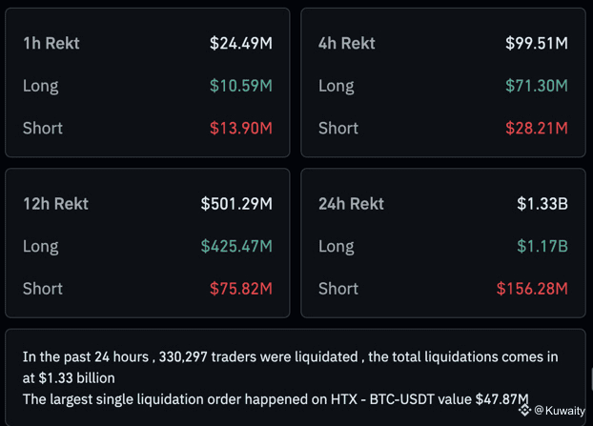Click the green $1.17B long value
Image resolution: width=593 pixels, height=426 pixels.
542,246
